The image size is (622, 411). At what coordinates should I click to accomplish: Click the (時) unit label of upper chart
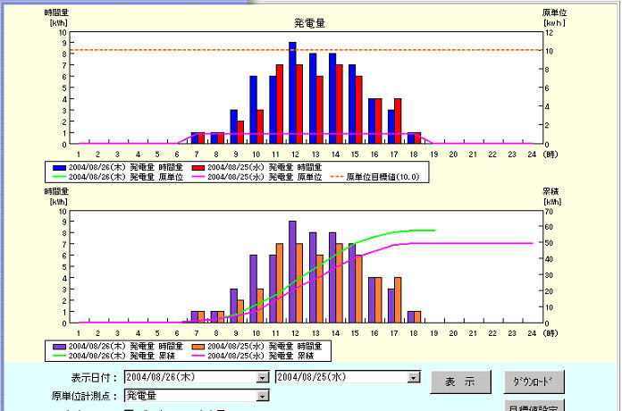pos(551,155)
